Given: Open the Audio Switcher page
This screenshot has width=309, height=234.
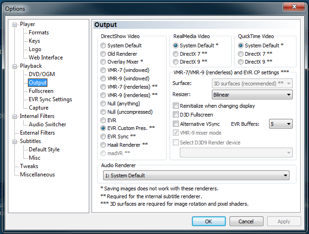Looking at the screenshot, I should point(47,124).
